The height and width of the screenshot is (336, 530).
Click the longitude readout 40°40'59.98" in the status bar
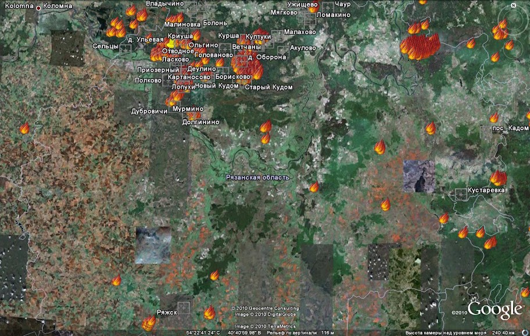pyautogui.click(x=245, y=333)
